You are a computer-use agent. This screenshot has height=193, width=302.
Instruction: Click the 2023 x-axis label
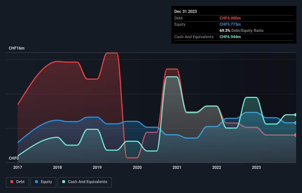point(256,167)
